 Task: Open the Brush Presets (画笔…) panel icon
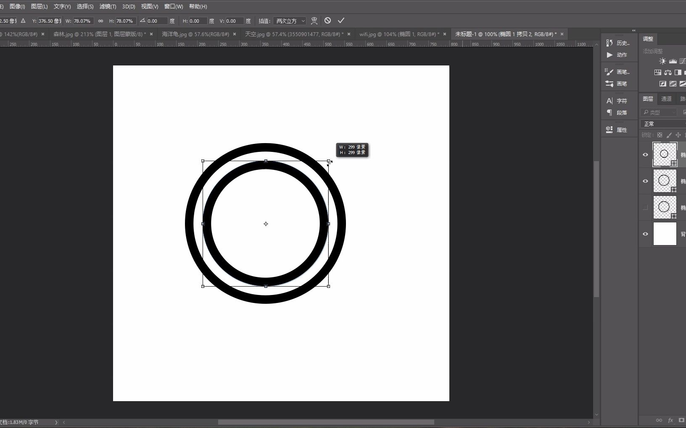coord(609,72)
